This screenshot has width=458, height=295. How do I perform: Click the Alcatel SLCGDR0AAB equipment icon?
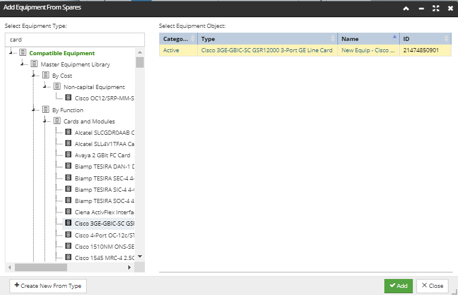(x=68, y=132)
